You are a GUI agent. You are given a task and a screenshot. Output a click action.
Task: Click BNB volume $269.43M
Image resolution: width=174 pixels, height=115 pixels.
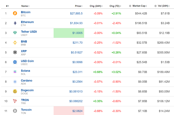tap(163, 42)
